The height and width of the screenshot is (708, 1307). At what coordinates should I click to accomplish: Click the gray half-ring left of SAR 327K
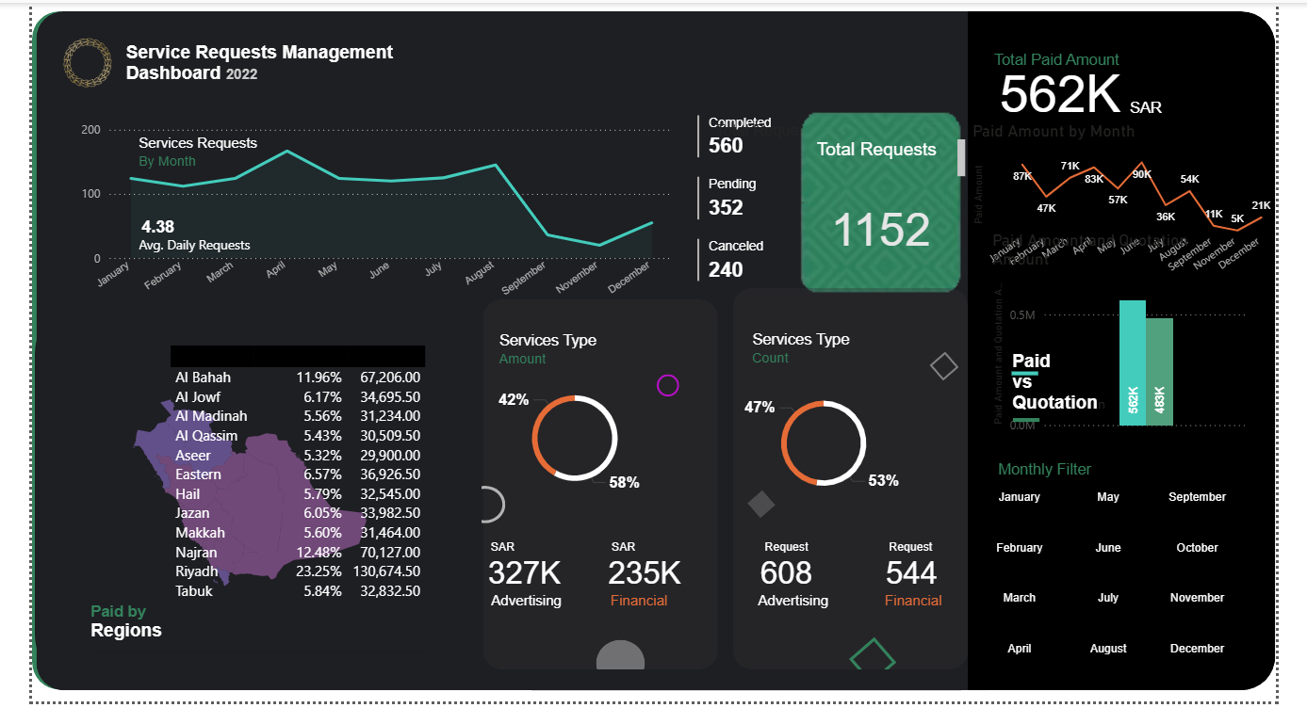pyautogui.click(x=491, y=505)
